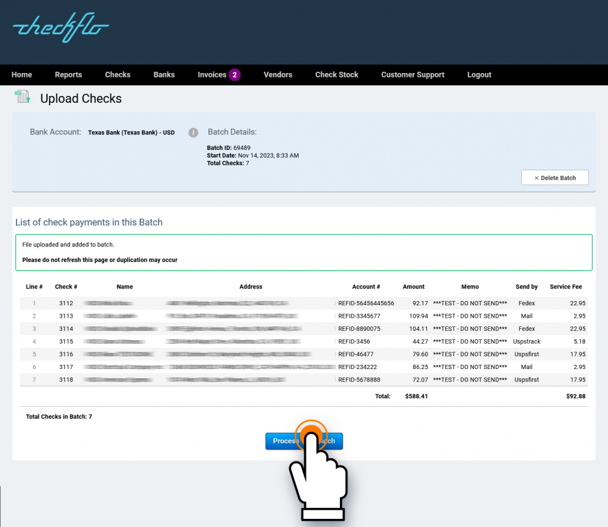
Task: Open the Home menu item
Action: point(21,74)
